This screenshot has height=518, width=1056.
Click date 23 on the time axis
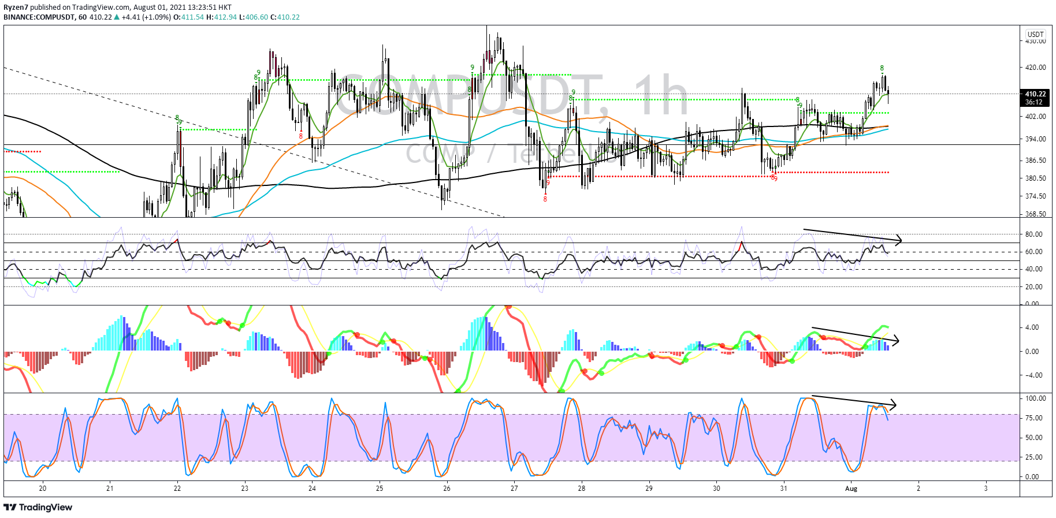(x=245, y=488)
